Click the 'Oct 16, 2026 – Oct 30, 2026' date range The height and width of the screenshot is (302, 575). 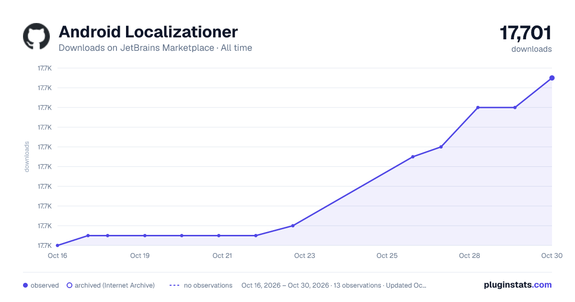[286, 285]
